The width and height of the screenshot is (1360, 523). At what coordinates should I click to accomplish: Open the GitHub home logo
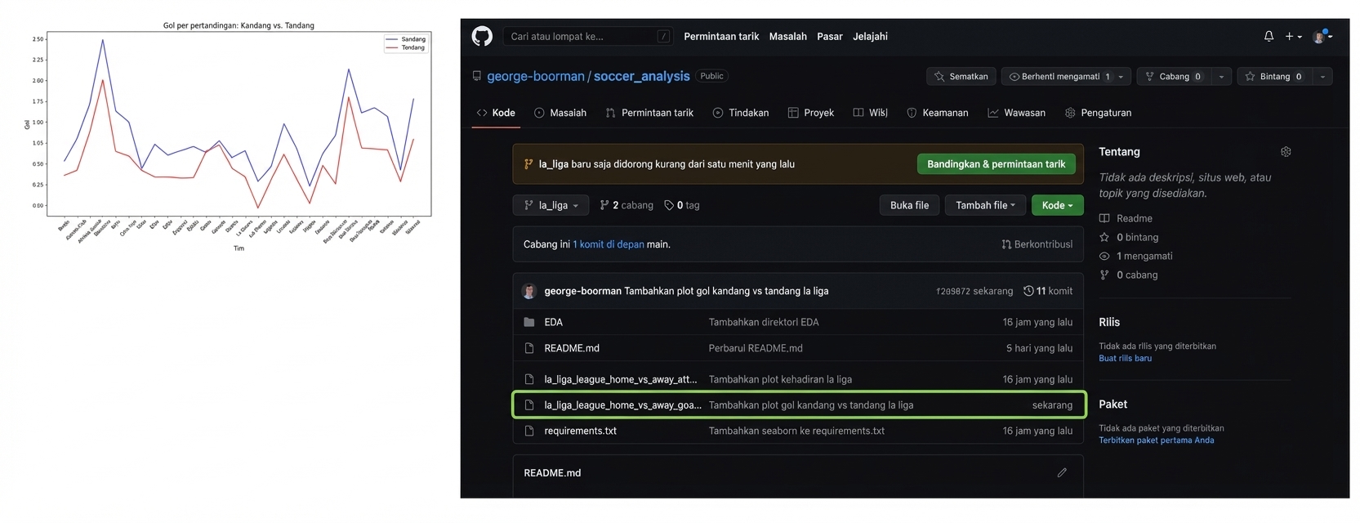tap(482, 36)
